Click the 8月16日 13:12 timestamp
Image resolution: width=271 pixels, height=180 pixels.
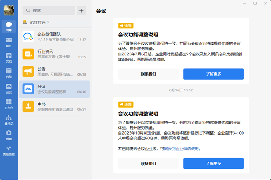click(x=181, y=90)
